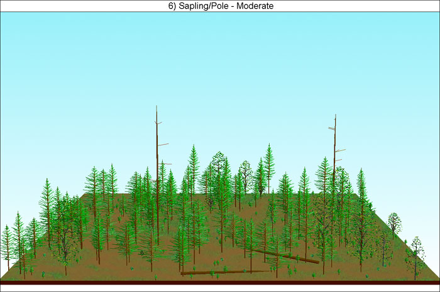The height and width of the screenshot is (292, 440).
Task: Click the "6) Sapling/Pole - Moderate" title text
Action: click(x=220, y=6)
